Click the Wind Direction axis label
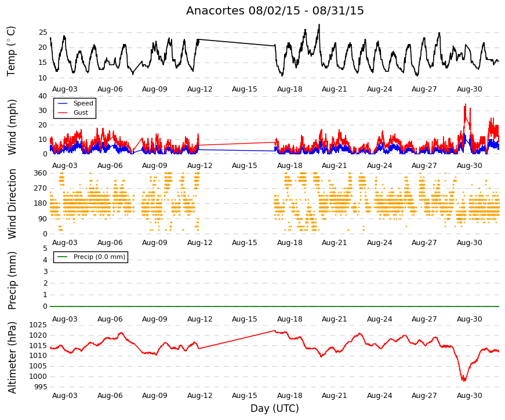The image size is (505, 420). point(12,204)
